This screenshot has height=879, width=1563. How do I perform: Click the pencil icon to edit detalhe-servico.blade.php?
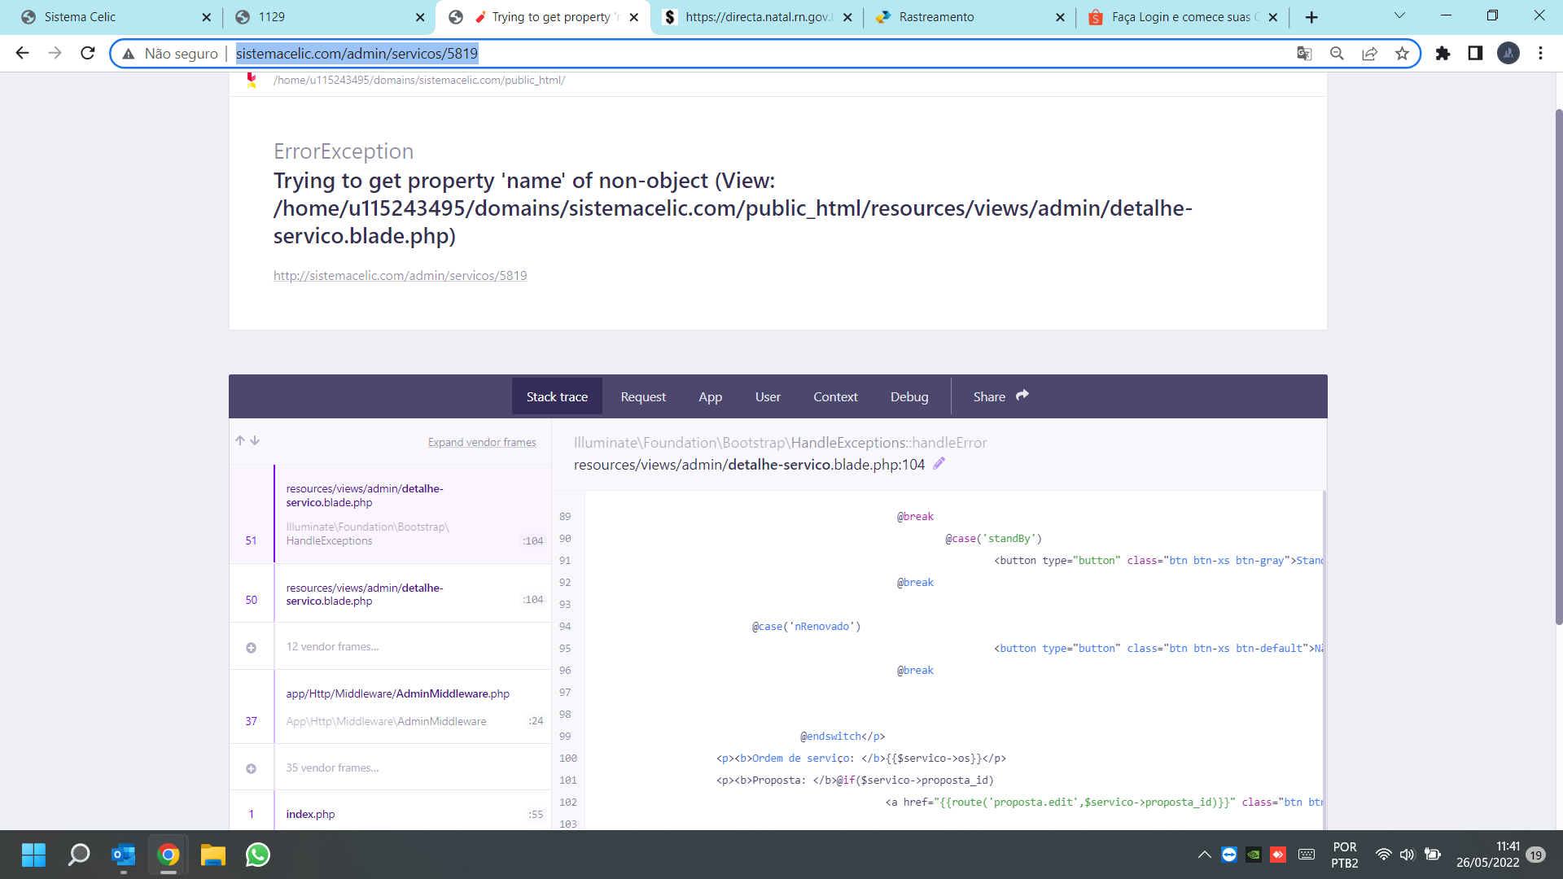[x=940, y=464]
